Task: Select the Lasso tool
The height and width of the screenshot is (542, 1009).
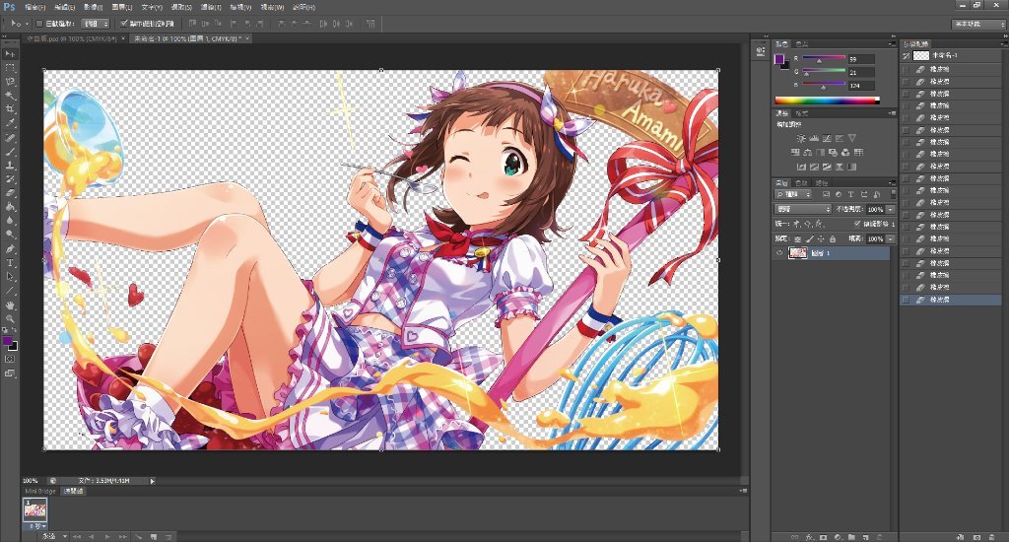Action: [x=10, y=82]
